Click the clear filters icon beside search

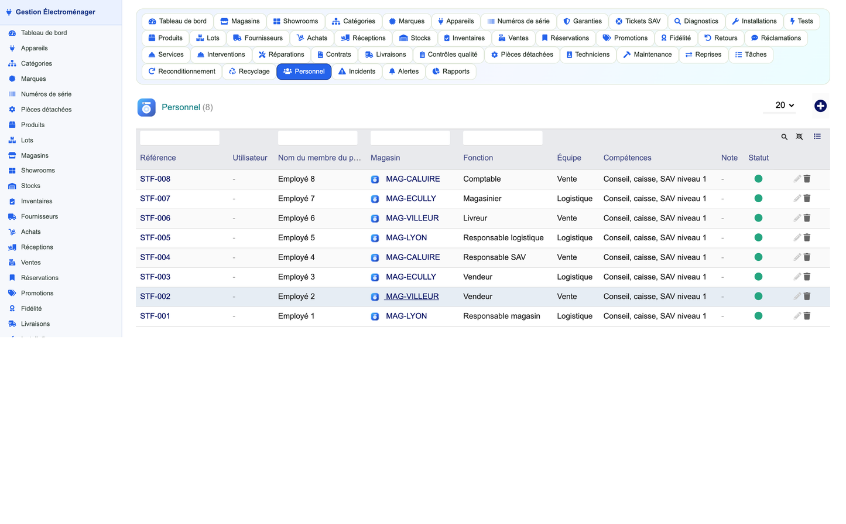(799, 137)
